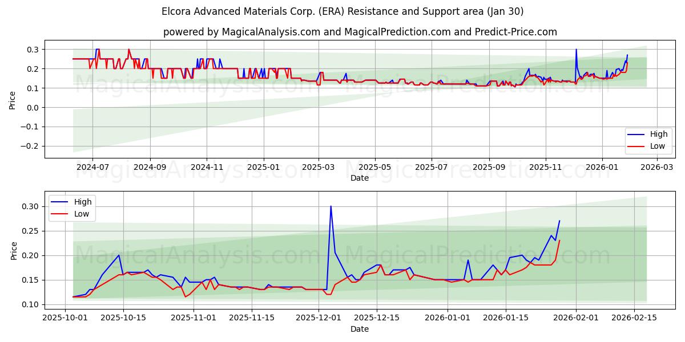Click the 'Date' axis label under top chart

tap(360, 178)
